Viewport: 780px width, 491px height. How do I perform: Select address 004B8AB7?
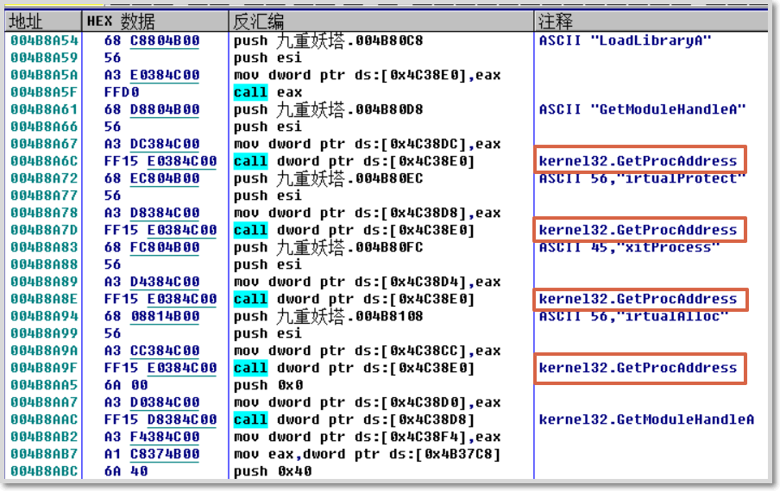[44, 454]
